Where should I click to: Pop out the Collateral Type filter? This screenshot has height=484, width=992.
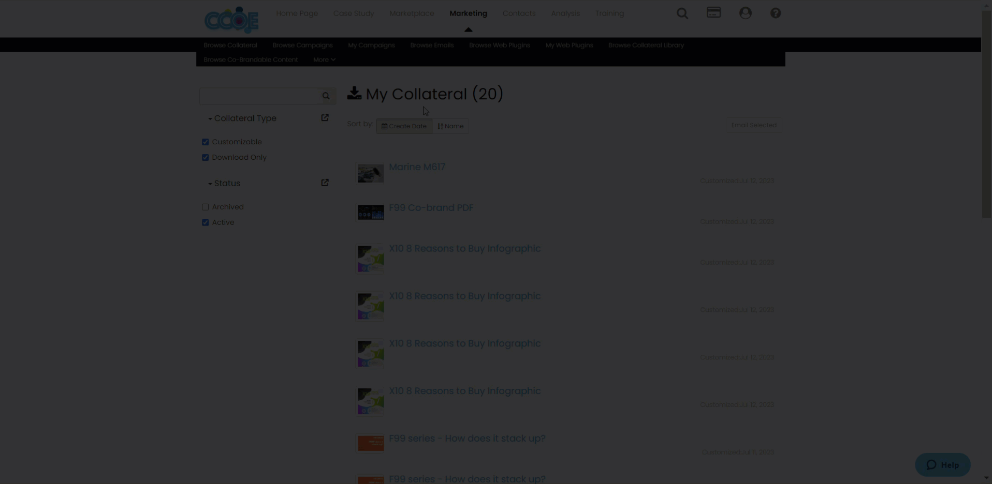(x=325, y=118)
